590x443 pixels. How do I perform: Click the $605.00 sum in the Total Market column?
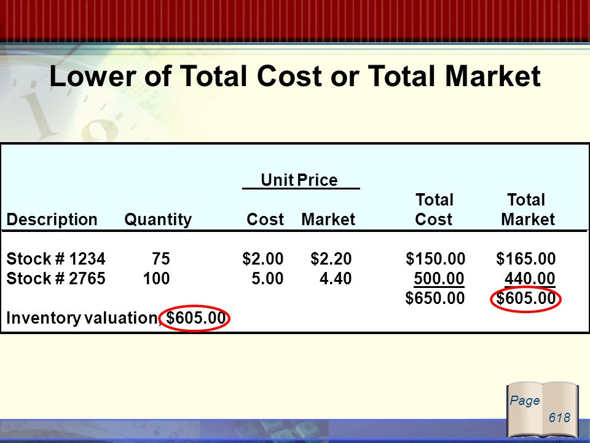525,298
